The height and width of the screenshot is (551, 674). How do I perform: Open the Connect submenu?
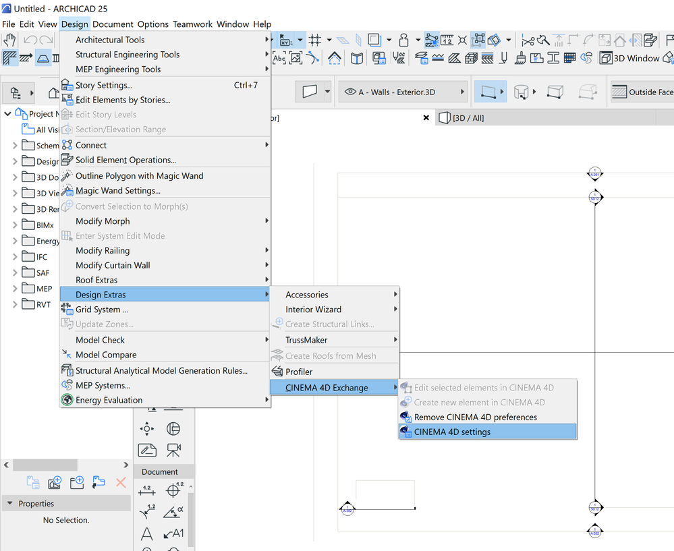point(165,145)
